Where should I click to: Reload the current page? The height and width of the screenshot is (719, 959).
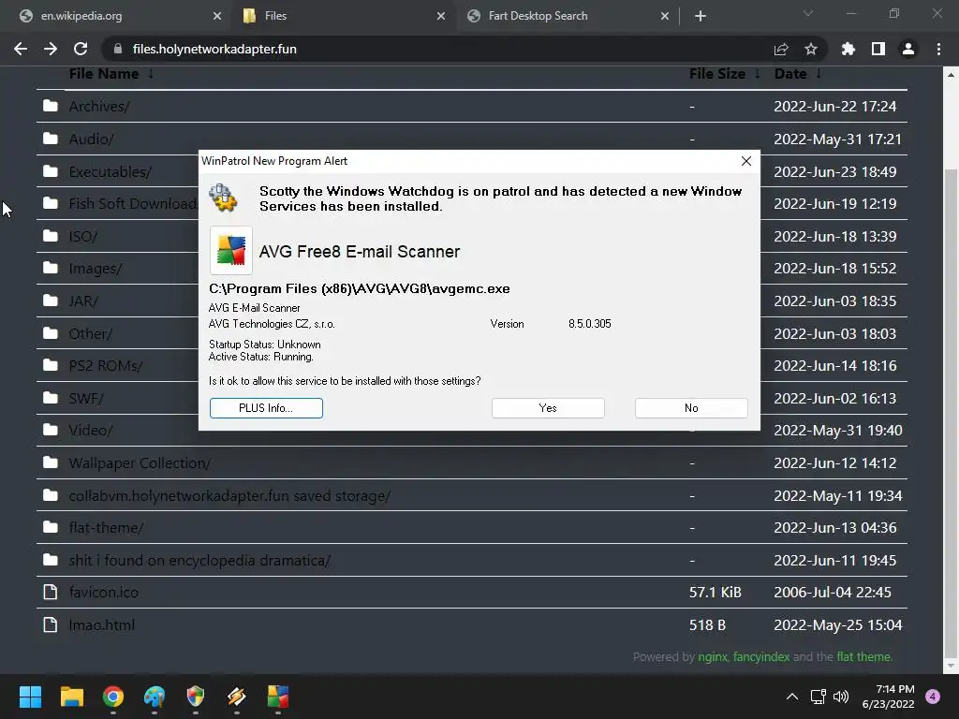(81, 49)
